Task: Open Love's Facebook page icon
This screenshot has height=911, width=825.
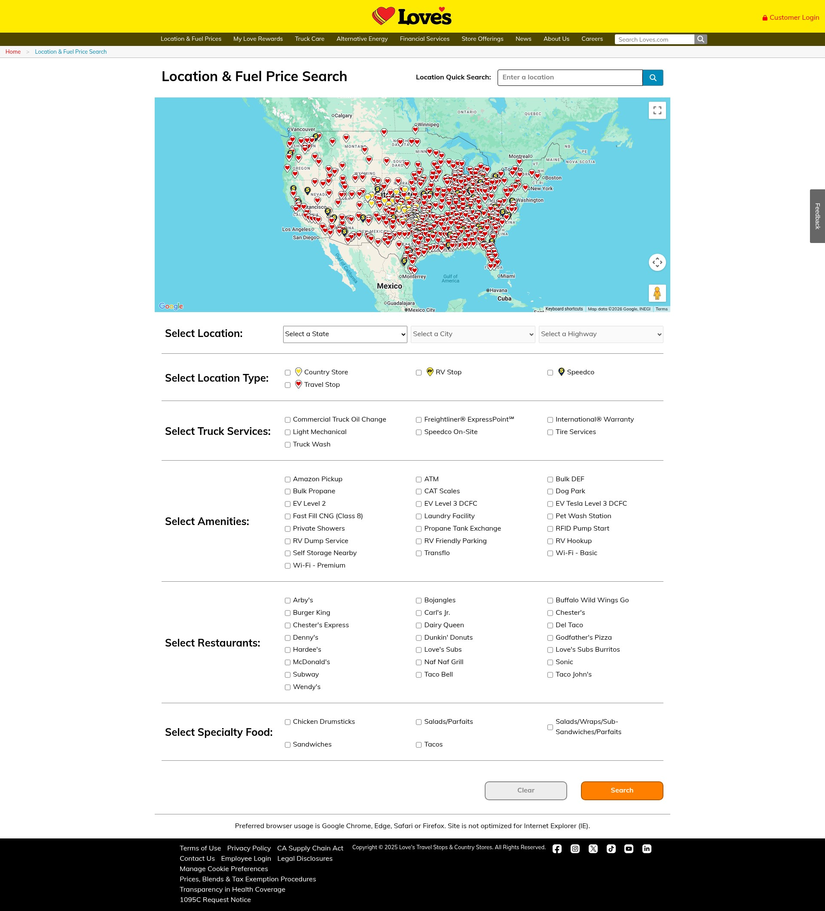Action: click(557, 849)
